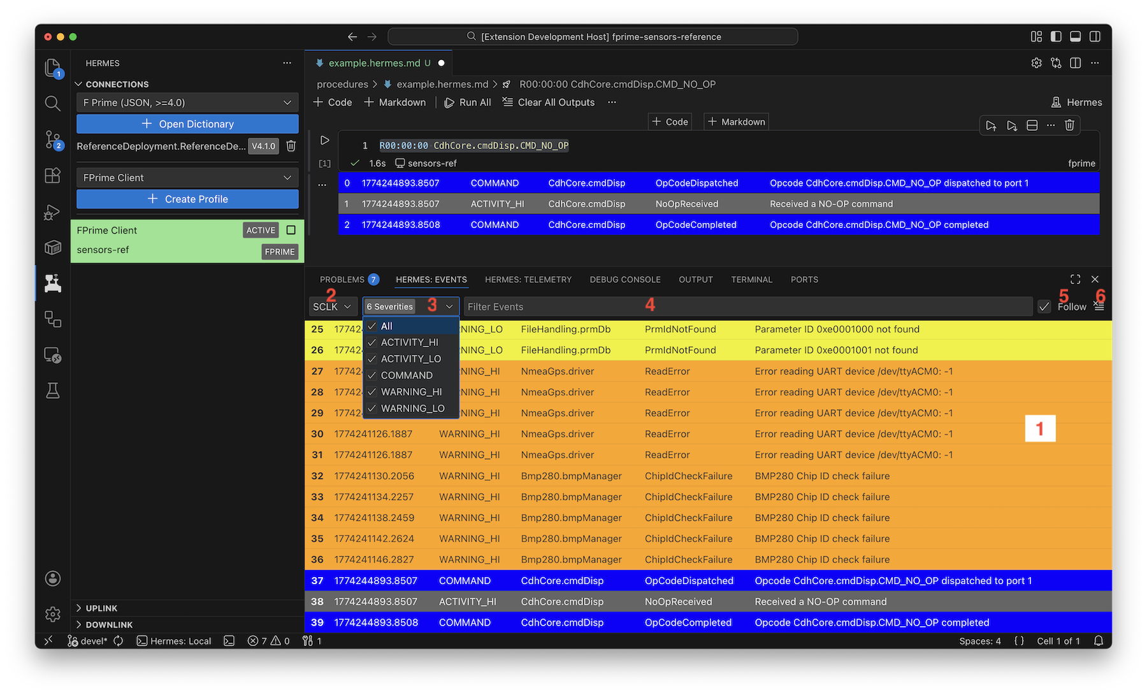This screenshot has width=1147, height=695.
Task: Toggle the Follow checkbox
Action: tap(1044, 306)
